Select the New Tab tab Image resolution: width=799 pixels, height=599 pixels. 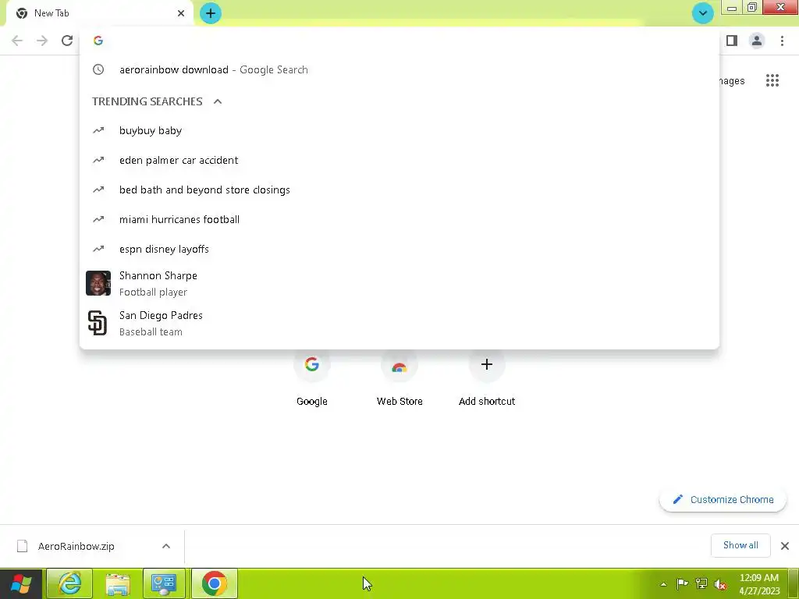click(99, 13)
